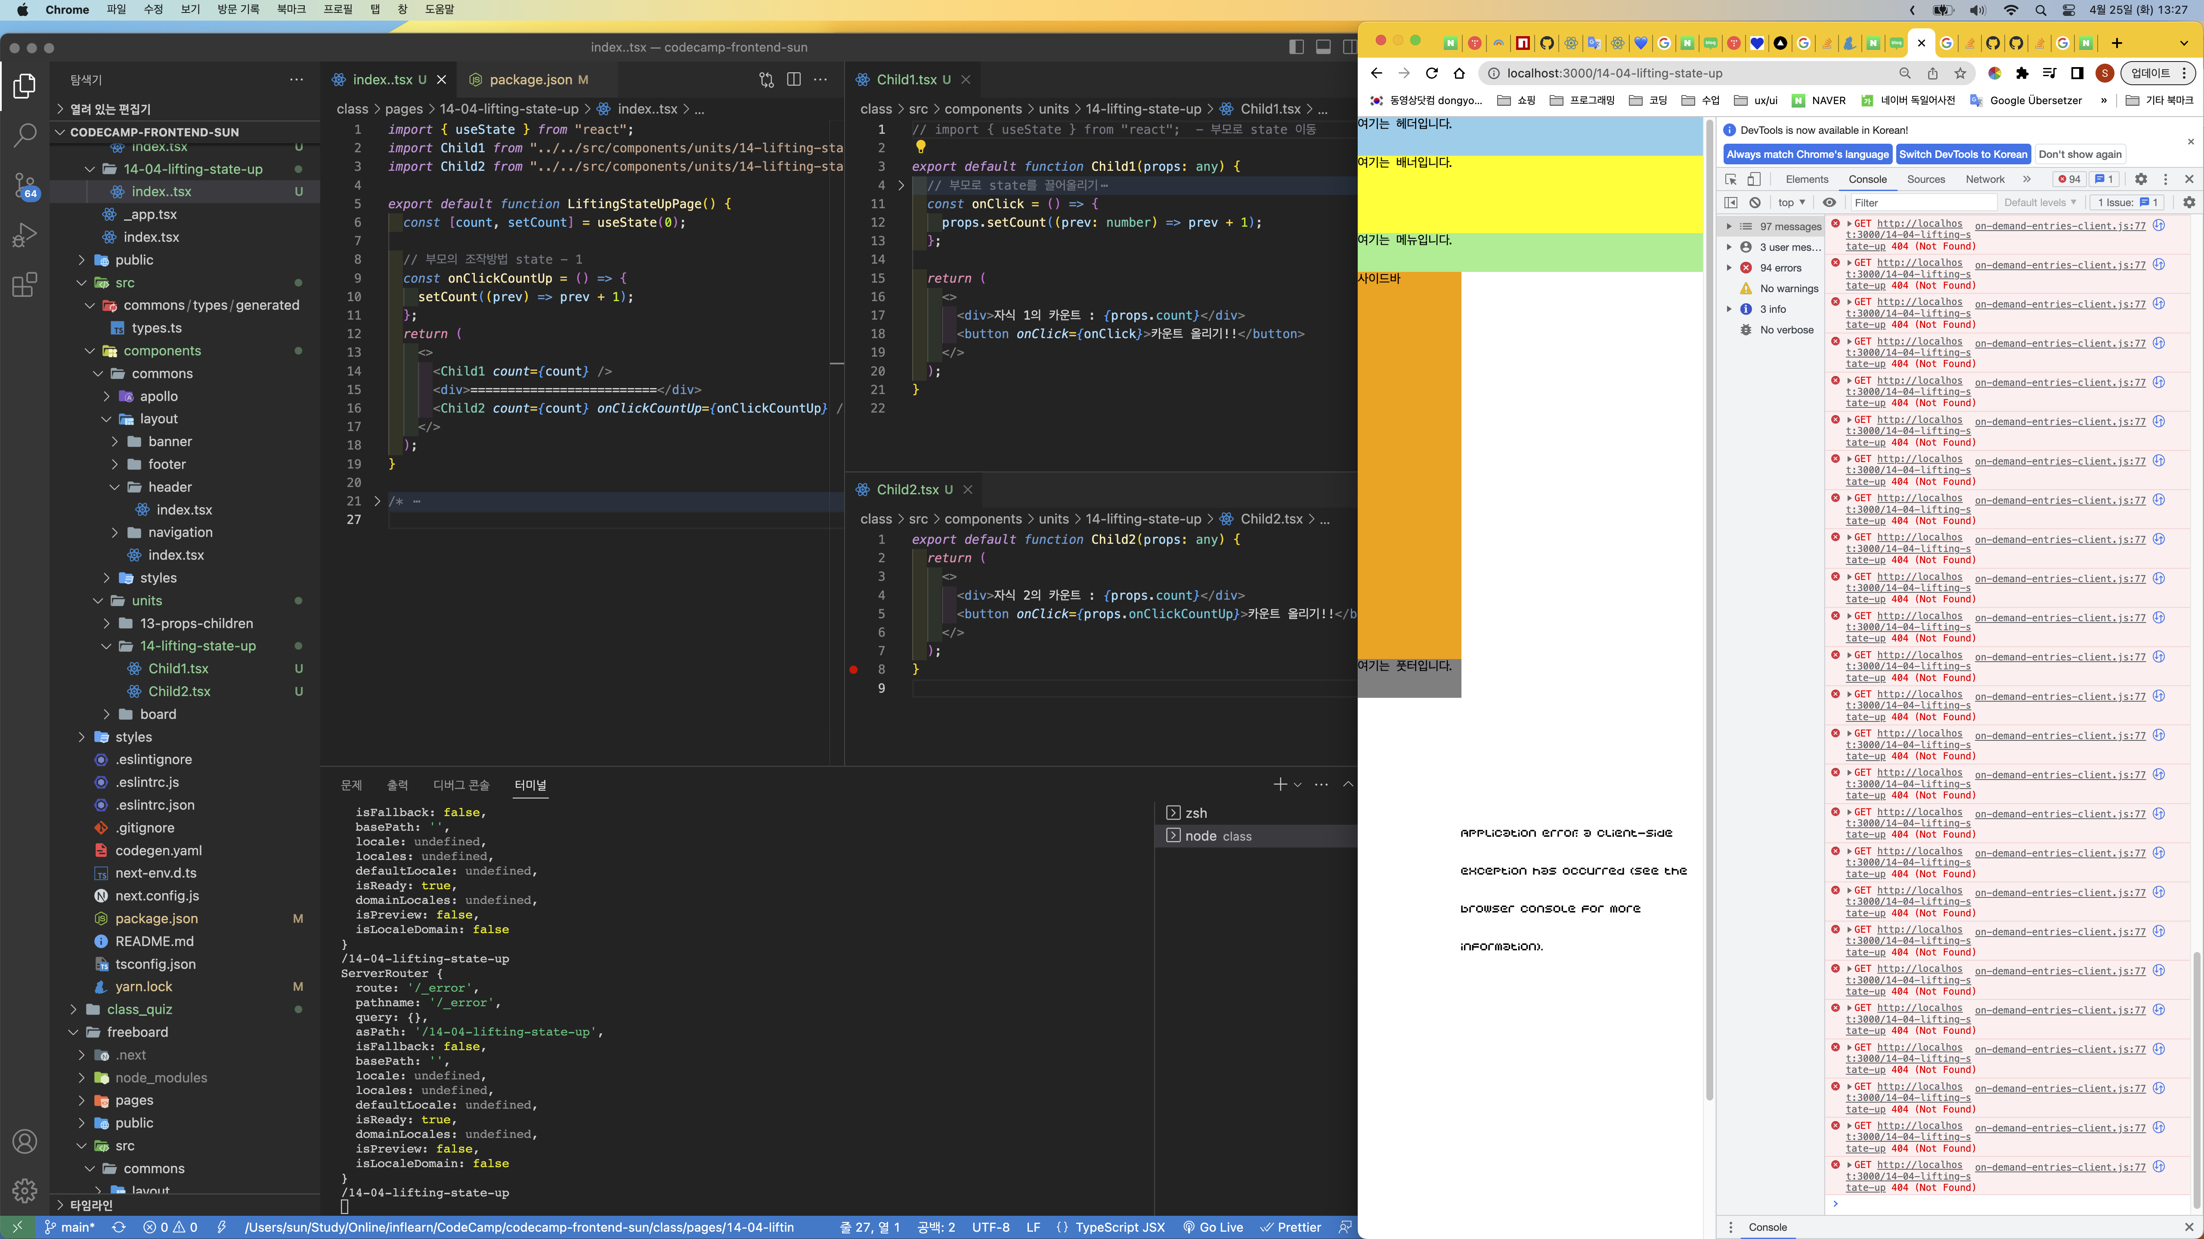2204x1239 pixels.
Task: Maximize the terminal panel with the chevron
Action: click(1347, 784)
